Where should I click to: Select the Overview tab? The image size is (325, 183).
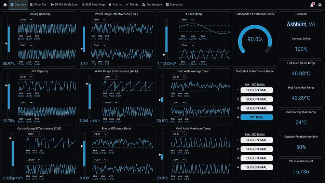18,4
